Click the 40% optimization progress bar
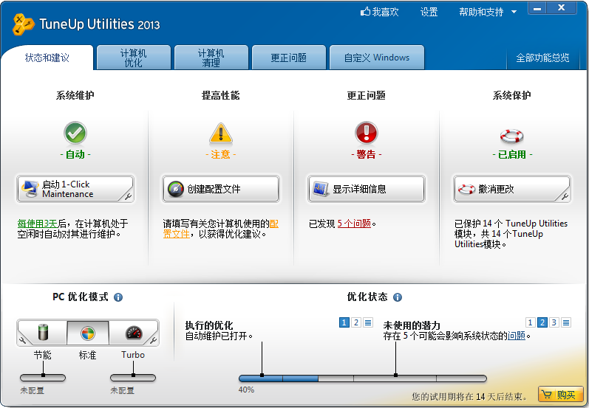This screenshot has height=408, width=589. click(363, 378)
